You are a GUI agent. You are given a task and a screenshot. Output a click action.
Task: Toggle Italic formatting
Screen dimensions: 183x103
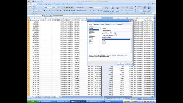[x=47, y=11]
